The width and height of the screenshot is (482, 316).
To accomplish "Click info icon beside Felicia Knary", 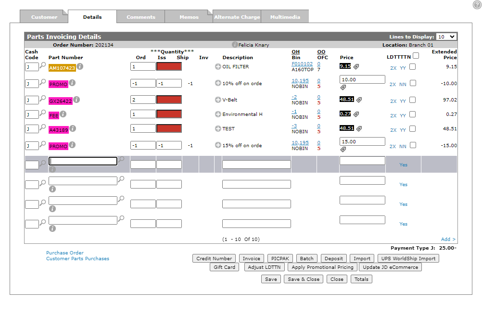I will click(235, 45).
